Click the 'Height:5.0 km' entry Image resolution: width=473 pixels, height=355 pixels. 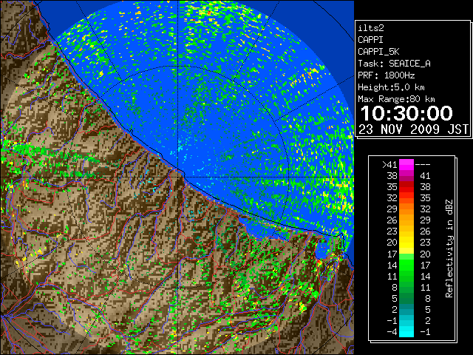[391, 87]
